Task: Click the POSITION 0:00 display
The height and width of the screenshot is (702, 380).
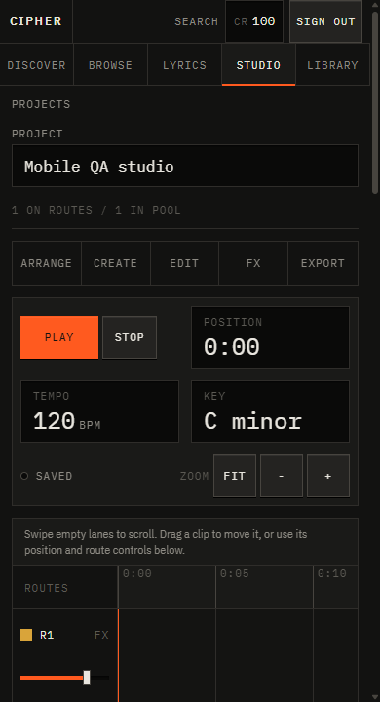Action: click(270, 337)
